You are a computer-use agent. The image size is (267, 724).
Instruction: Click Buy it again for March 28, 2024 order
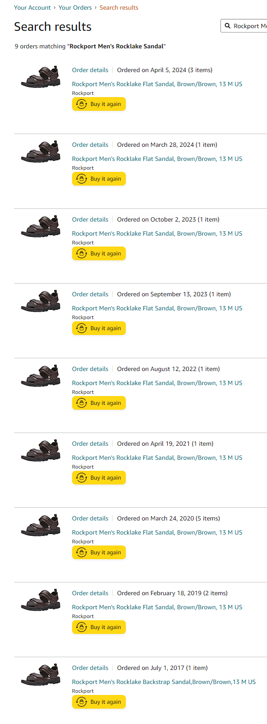[99, 179]
